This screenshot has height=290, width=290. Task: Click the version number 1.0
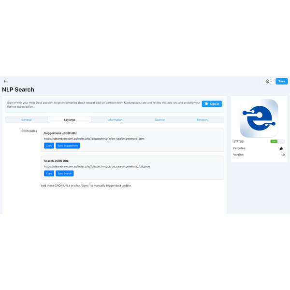click(283, 155)
